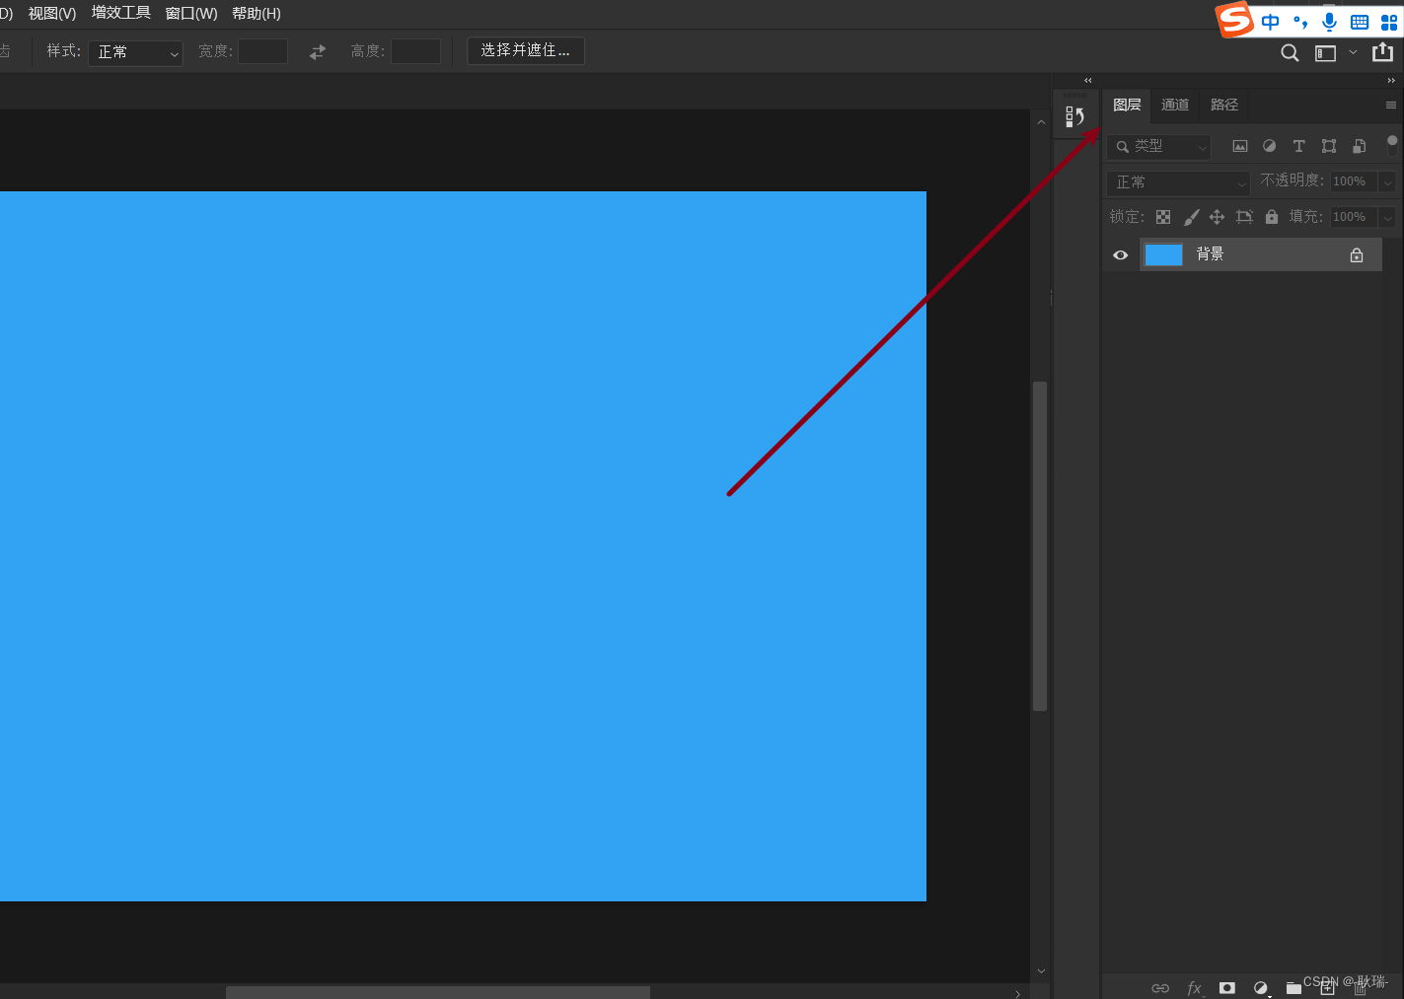
Task: Lock layer position move icon
Action: click(x=1217, y=217)
